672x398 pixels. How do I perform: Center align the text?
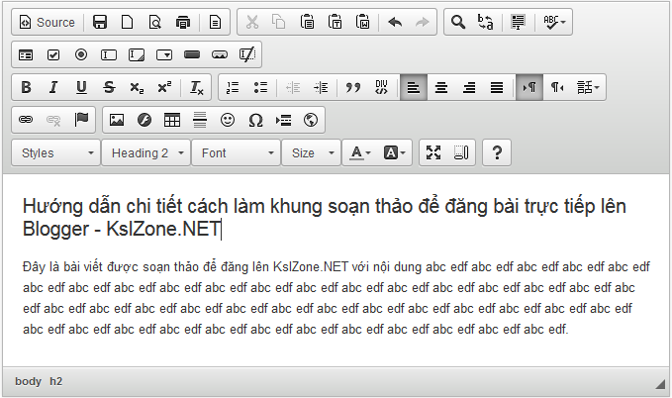441,87
